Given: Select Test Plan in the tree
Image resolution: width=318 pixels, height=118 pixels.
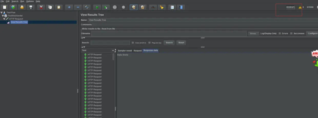Looking at the screenshot, I should (x=11, y=12).
